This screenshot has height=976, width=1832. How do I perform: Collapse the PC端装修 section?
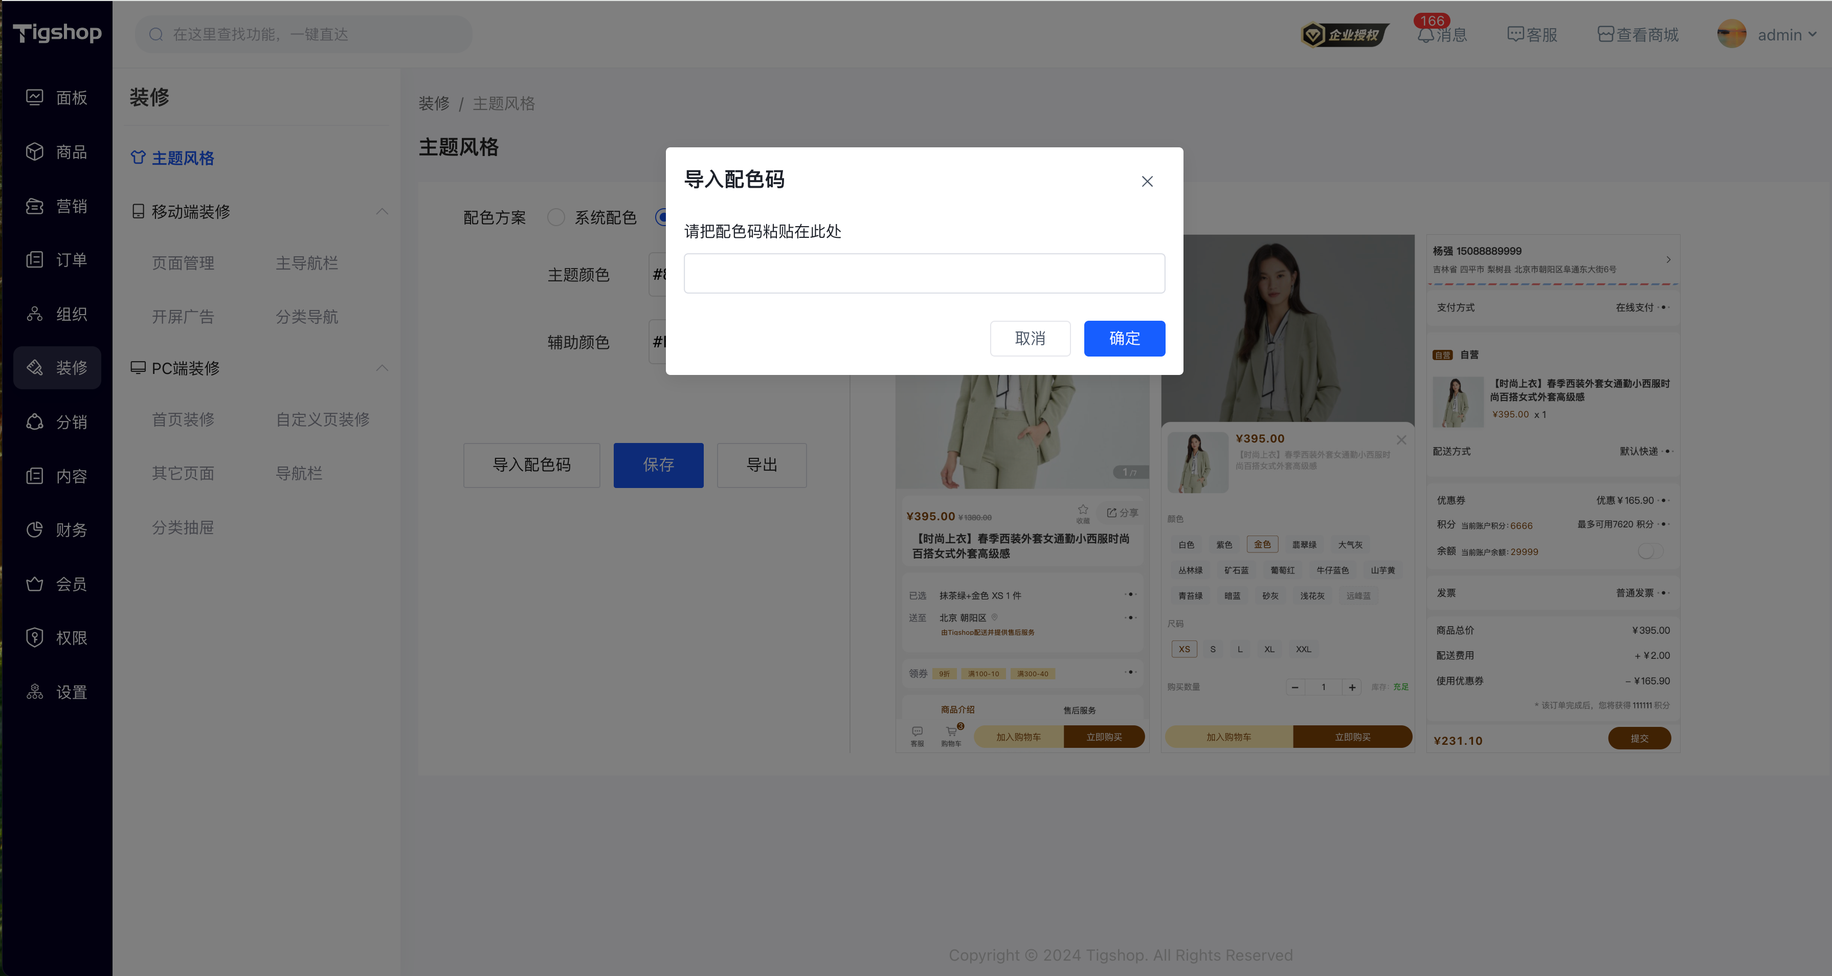click(x=382, y=368)
